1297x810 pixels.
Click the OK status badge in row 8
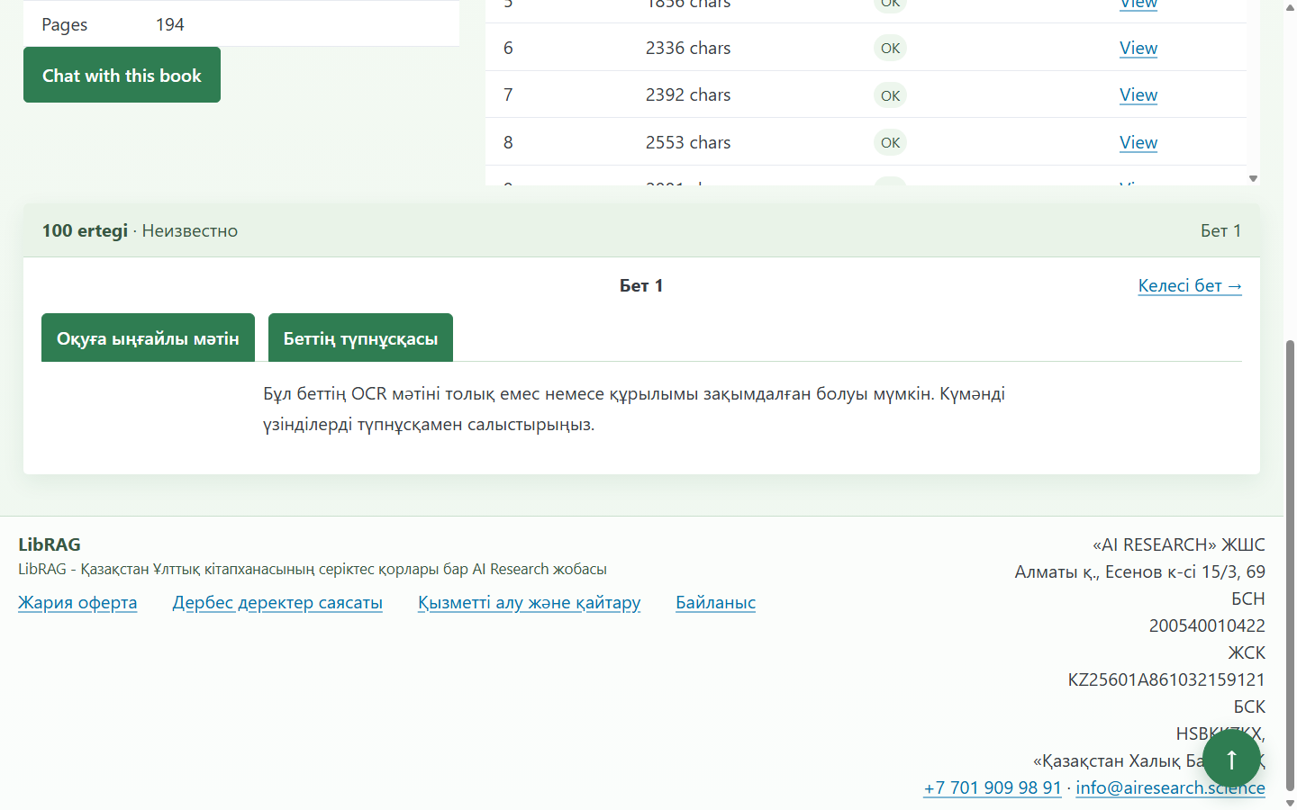pyautogui.click(x=890, y=142)
